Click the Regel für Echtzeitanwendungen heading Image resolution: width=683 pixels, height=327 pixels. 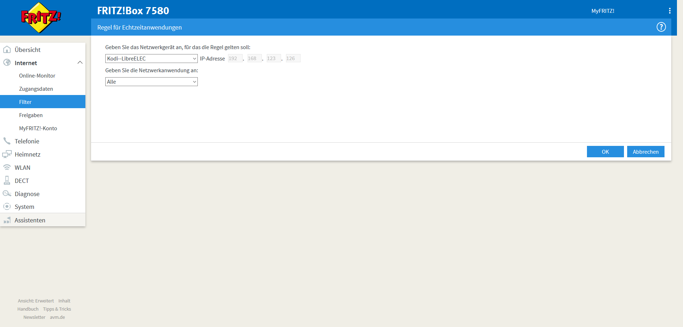coord(139,27)
